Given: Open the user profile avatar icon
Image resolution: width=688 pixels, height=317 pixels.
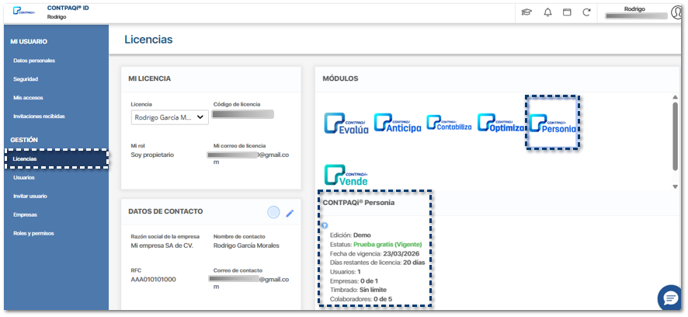Looking at the screenshot, I should pos(676,12).
